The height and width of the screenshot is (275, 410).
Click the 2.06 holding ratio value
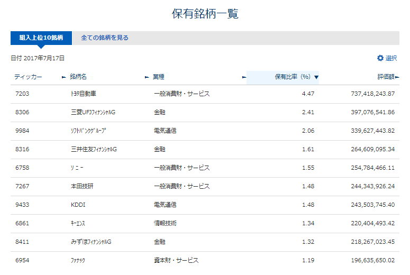click(308, 131)
